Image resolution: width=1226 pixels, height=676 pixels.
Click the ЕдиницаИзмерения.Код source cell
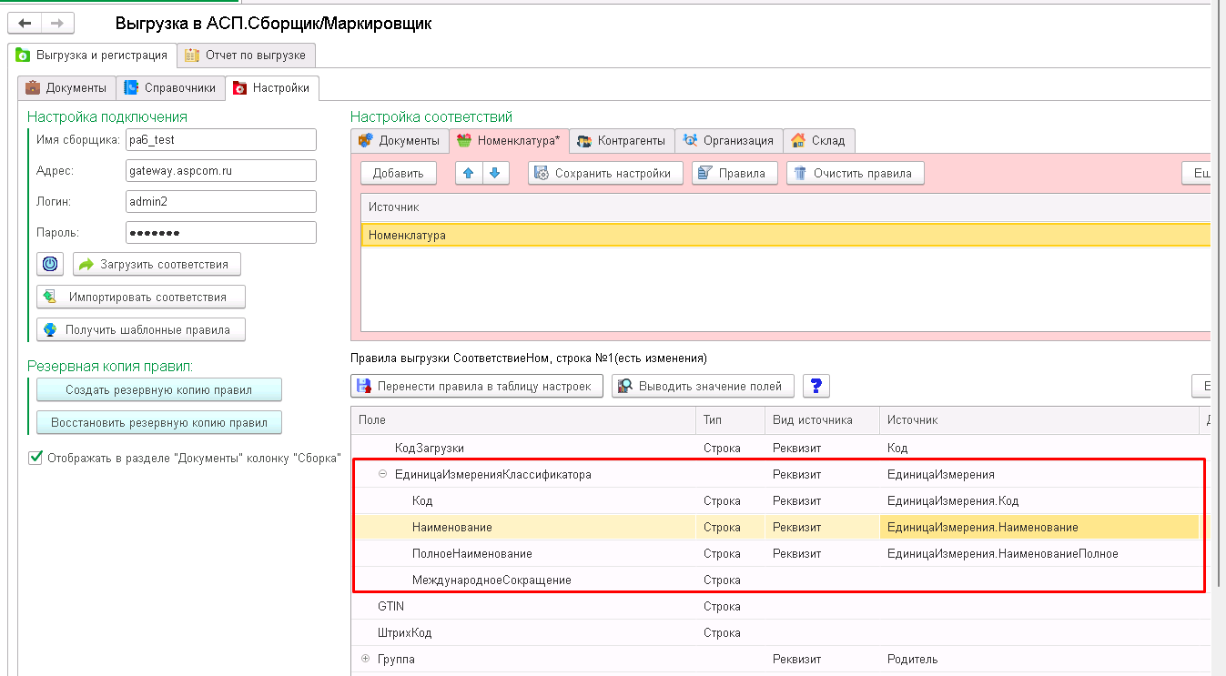click(x=1039, y=501)
